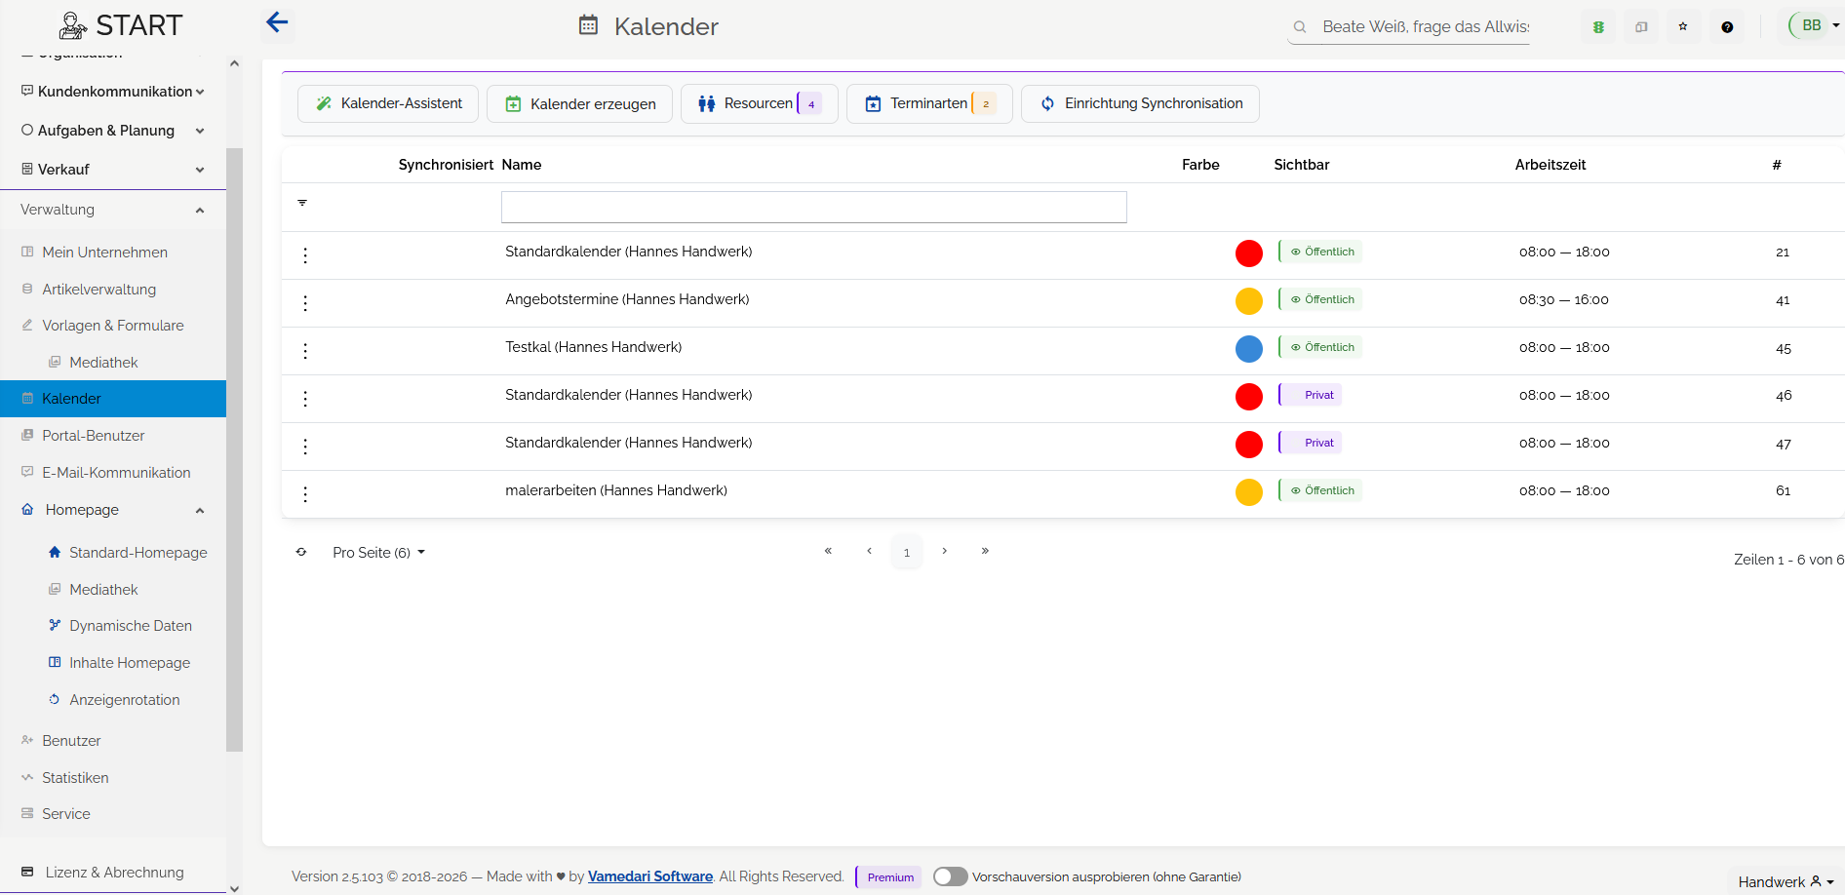
Task: Click the refresh icon below table
Action: pos(301,552)
